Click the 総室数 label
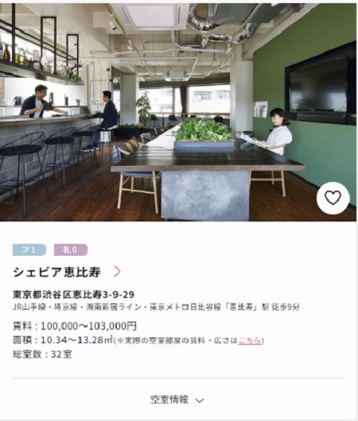Screen dimensions: 358x421 click(x=27, y=354)
